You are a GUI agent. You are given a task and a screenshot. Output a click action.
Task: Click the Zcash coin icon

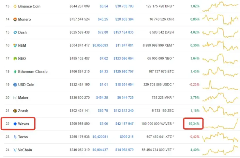pos(15,111)
